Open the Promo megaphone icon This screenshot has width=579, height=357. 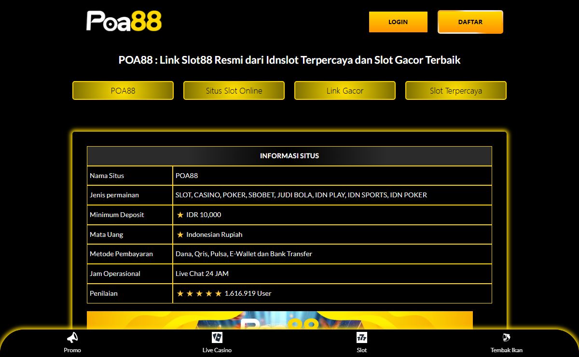pos(72,338)
